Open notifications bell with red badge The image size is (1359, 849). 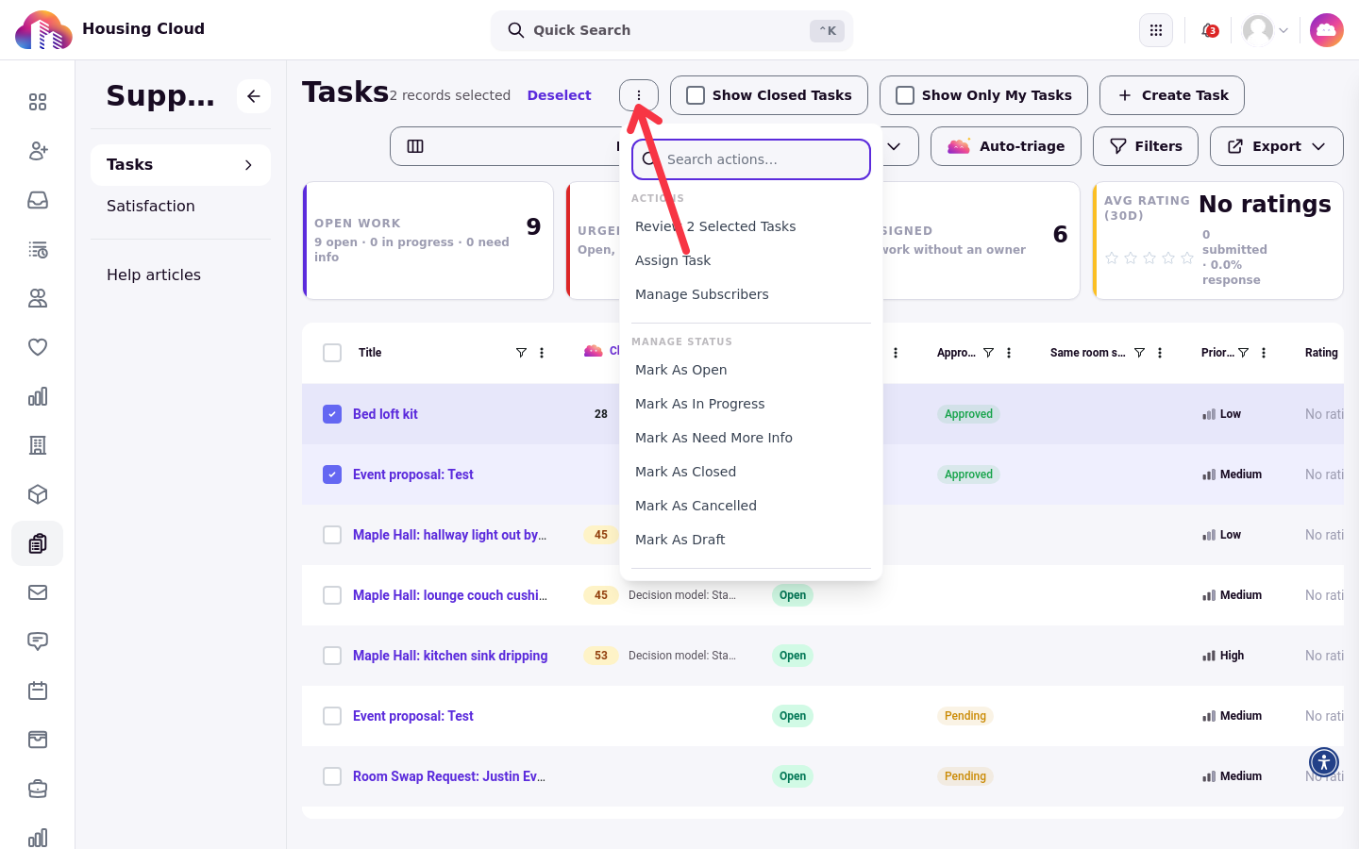click(1210, 30)
